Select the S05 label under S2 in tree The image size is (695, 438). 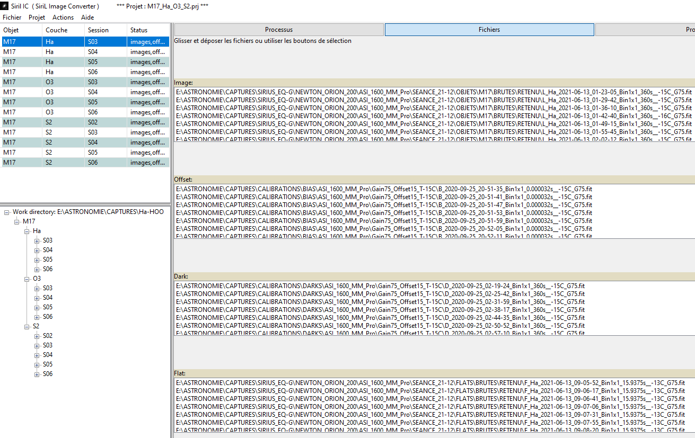48,364
